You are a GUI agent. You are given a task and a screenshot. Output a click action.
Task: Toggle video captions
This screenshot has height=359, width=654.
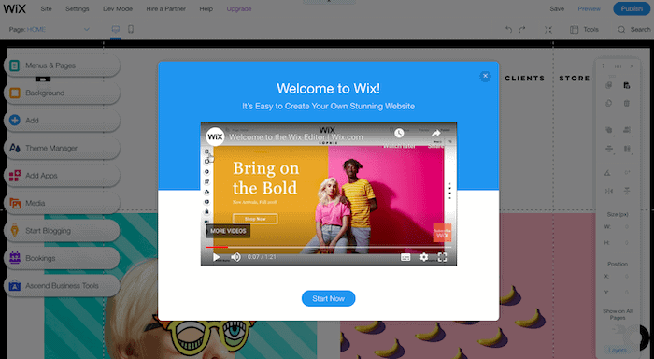pyautogui.click(x=405, y=257)
